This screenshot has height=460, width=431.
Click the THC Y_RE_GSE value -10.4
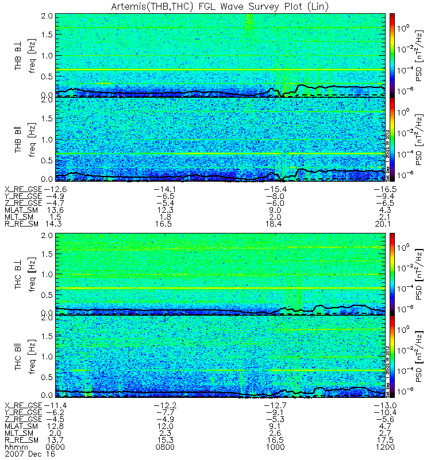pos(385,412)
